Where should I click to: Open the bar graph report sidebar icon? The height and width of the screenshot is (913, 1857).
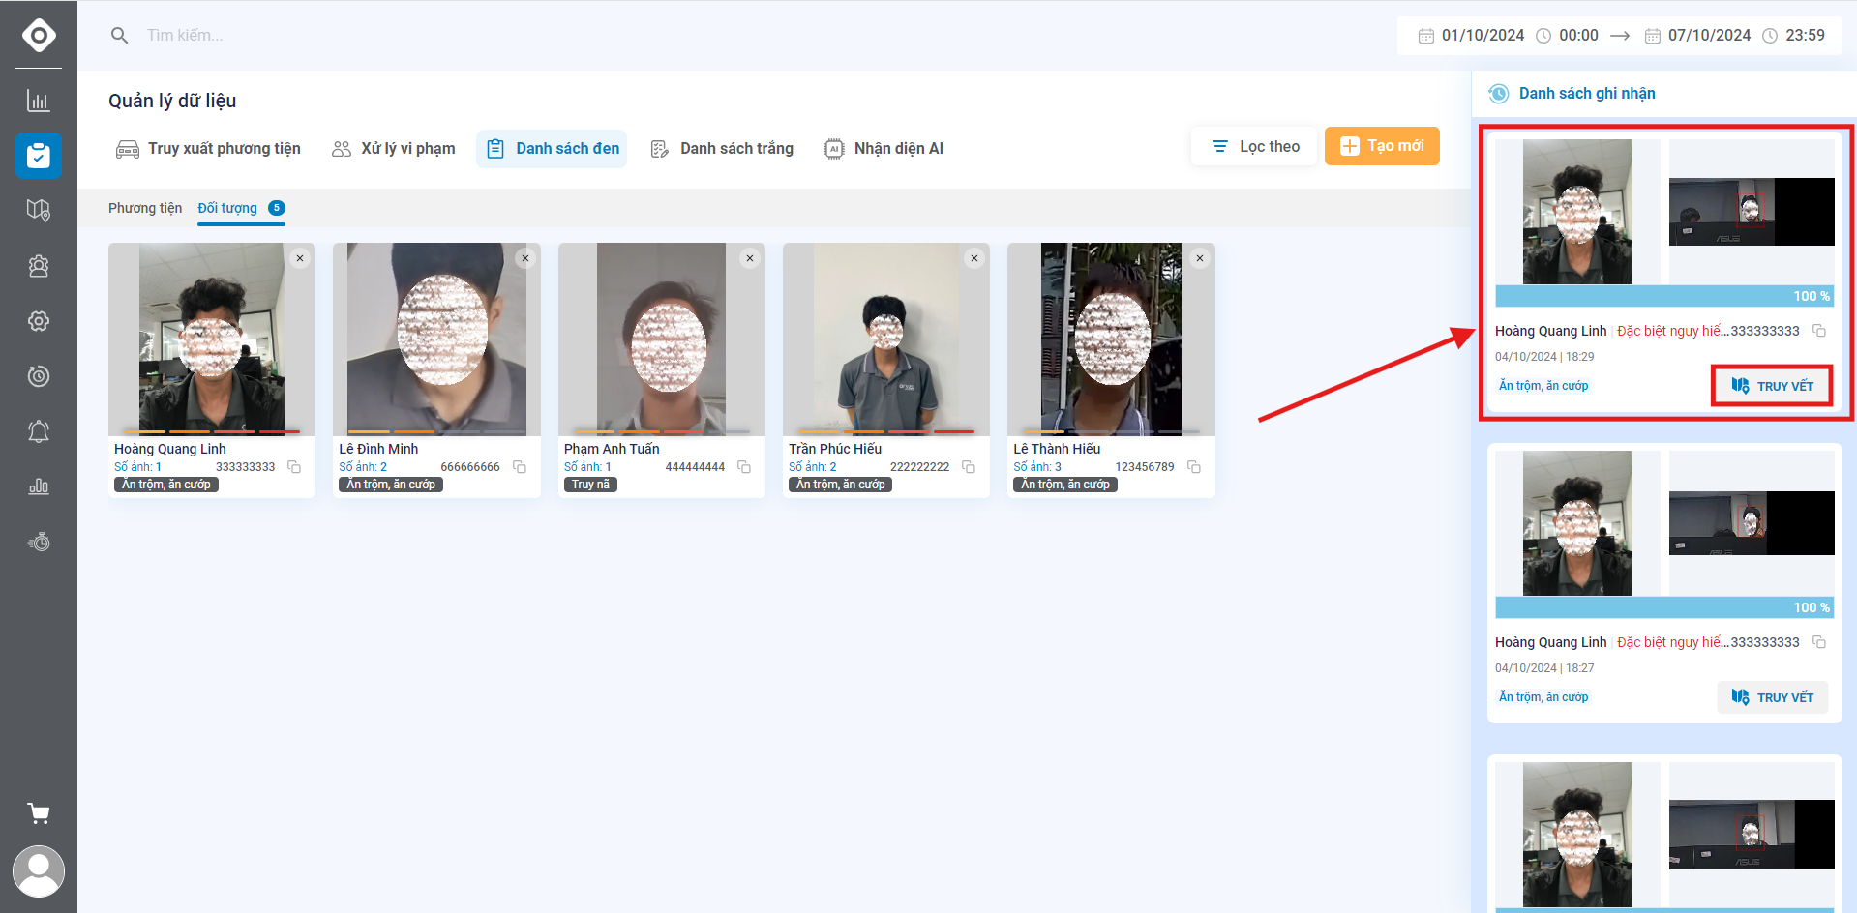(39, 486)
